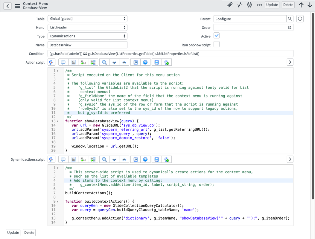Viewport: 315px width, 239px height.
Task: Uncheck the Active checkbox
Action: (x=217, y=36)
